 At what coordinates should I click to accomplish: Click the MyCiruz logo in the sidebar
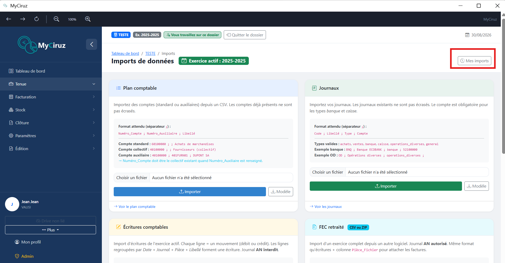pos(42,45)
